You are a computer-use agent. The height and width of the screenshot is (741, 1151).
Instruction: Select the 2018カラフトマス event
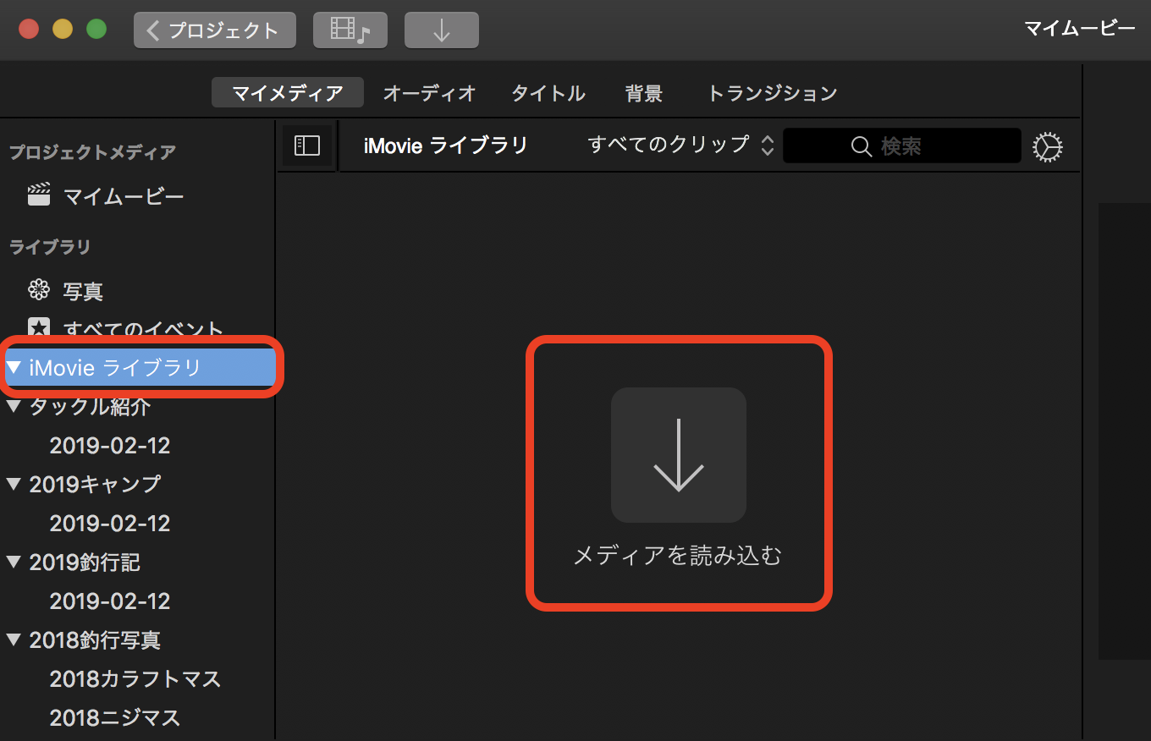(135, 679)
